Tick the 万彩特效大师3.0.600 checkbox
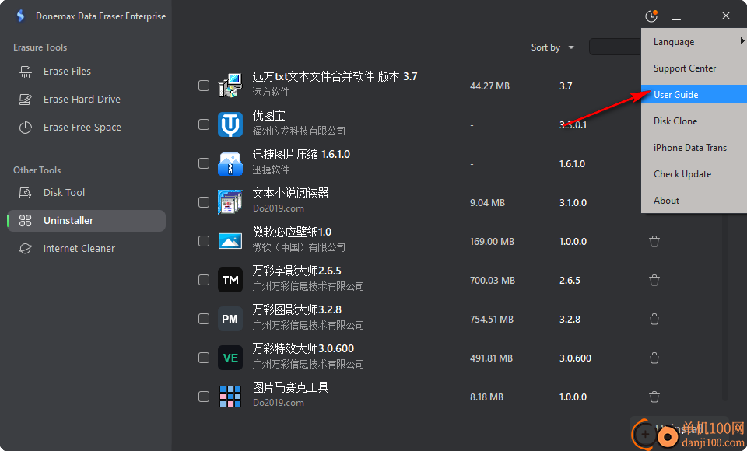 (x=204, y=358)
